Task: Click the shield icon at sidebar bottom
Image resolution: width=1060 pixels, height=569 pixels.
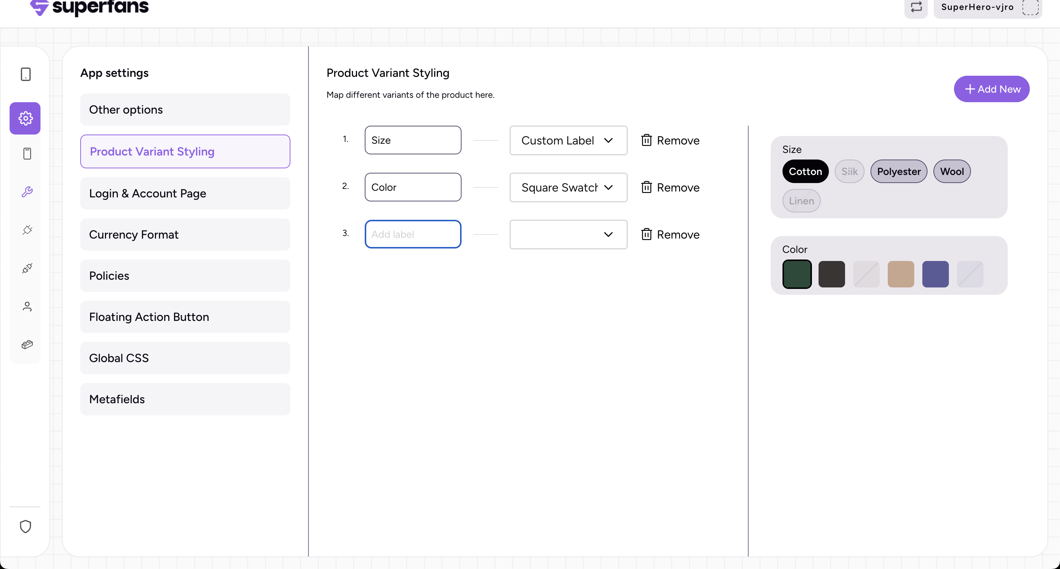Action: [25, 526]
